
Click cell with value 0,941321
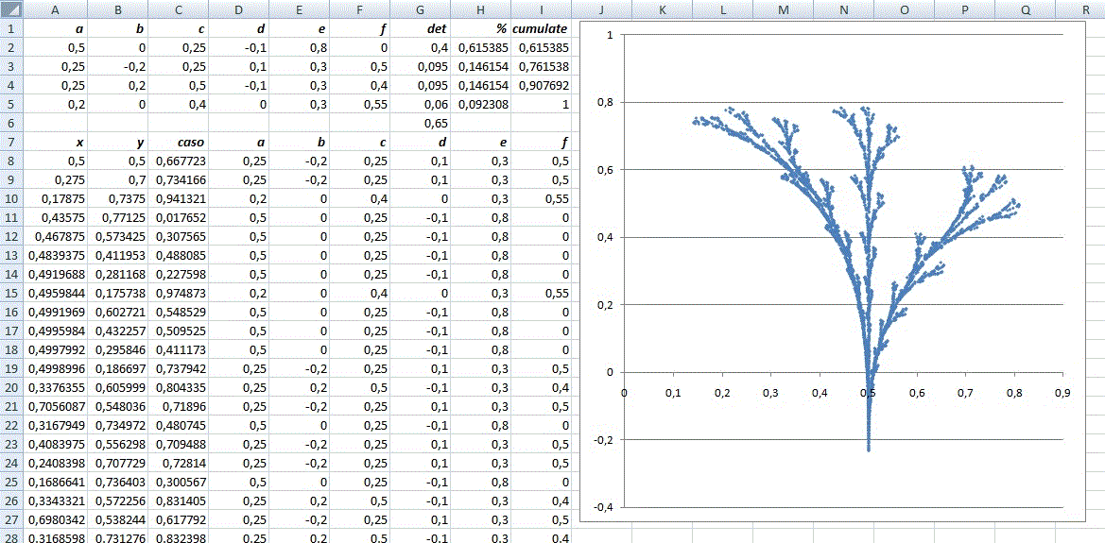click(179, 200)
